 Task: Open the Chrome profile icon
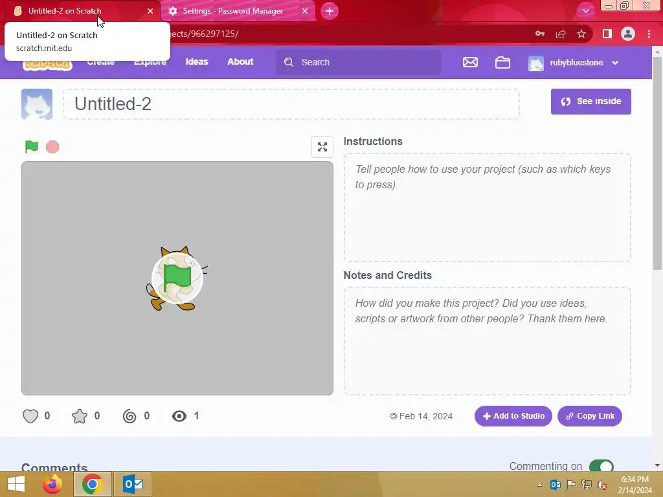click(x=628, y=34)
